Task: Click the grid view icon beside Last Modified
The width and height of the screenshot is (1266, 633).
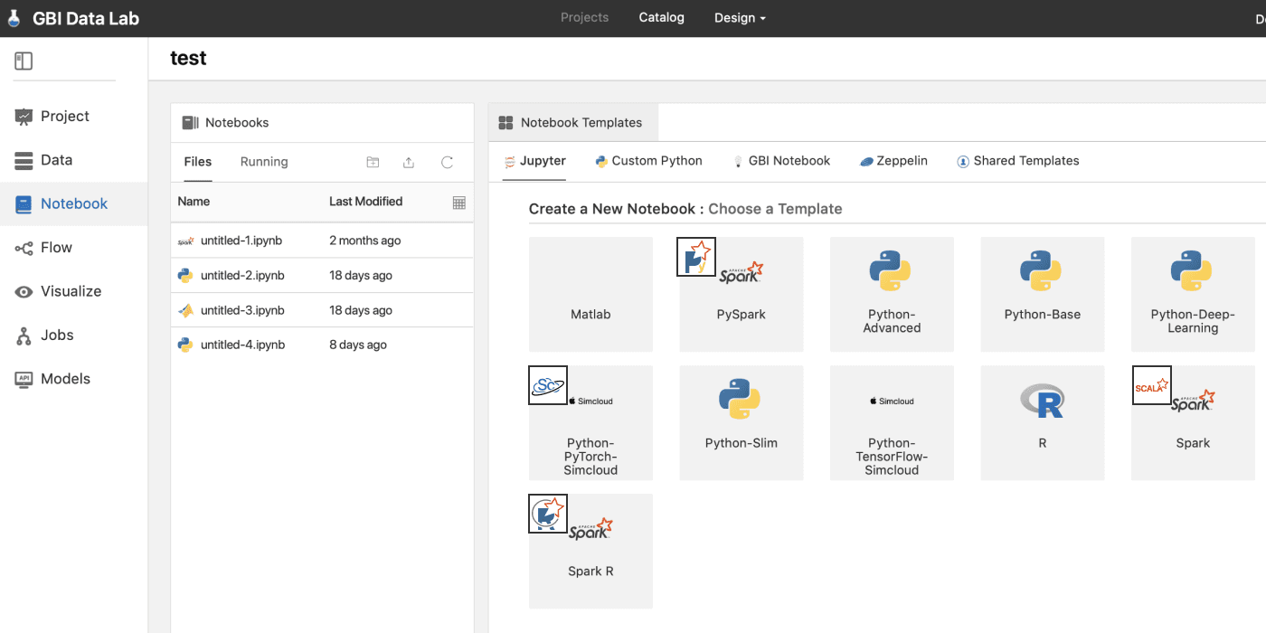Action: (x=458, y=203)
